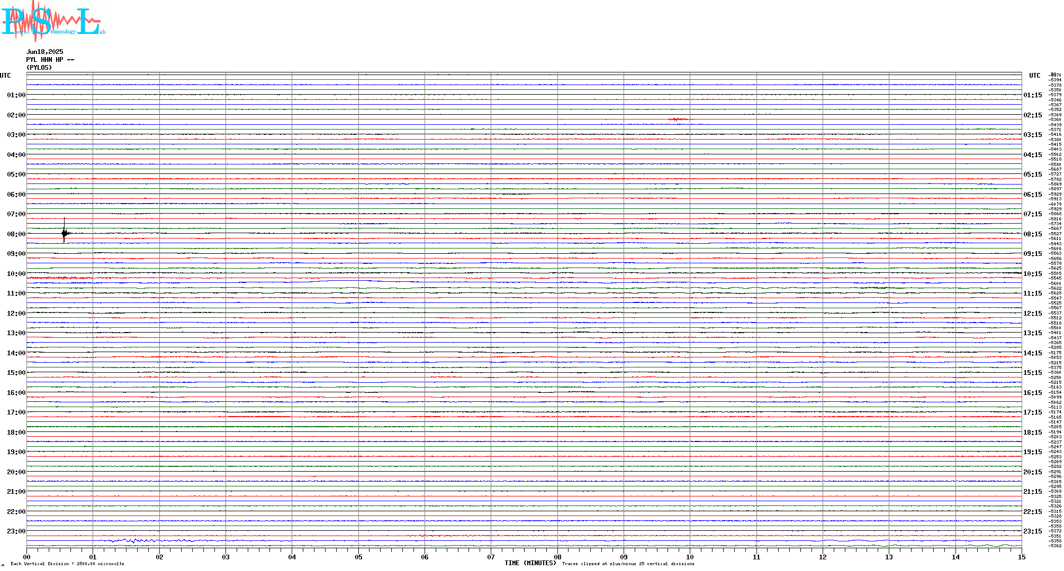Click the "11:00" hour label on left

click(16, 293)
